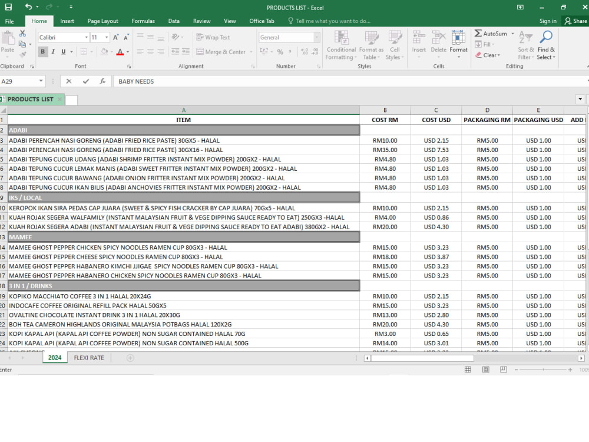The width and height of the screenshot is (589, 442).
Task: Click the Insert Function fx icon
Action: click(102, 81)
